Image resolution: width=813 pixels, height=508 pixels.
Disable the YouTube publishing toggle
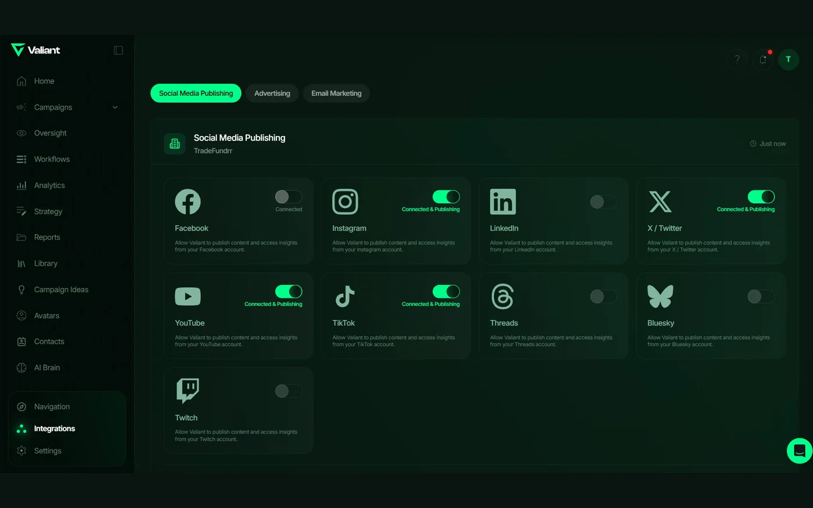click(x=289, y=291)
